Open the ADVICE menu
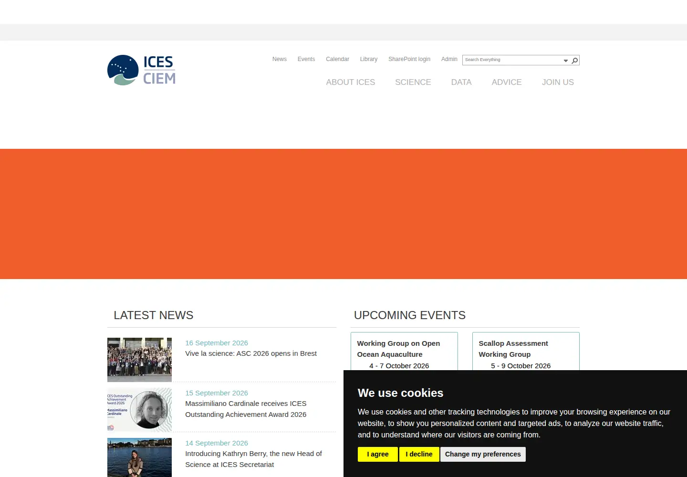 click(507, 82)
